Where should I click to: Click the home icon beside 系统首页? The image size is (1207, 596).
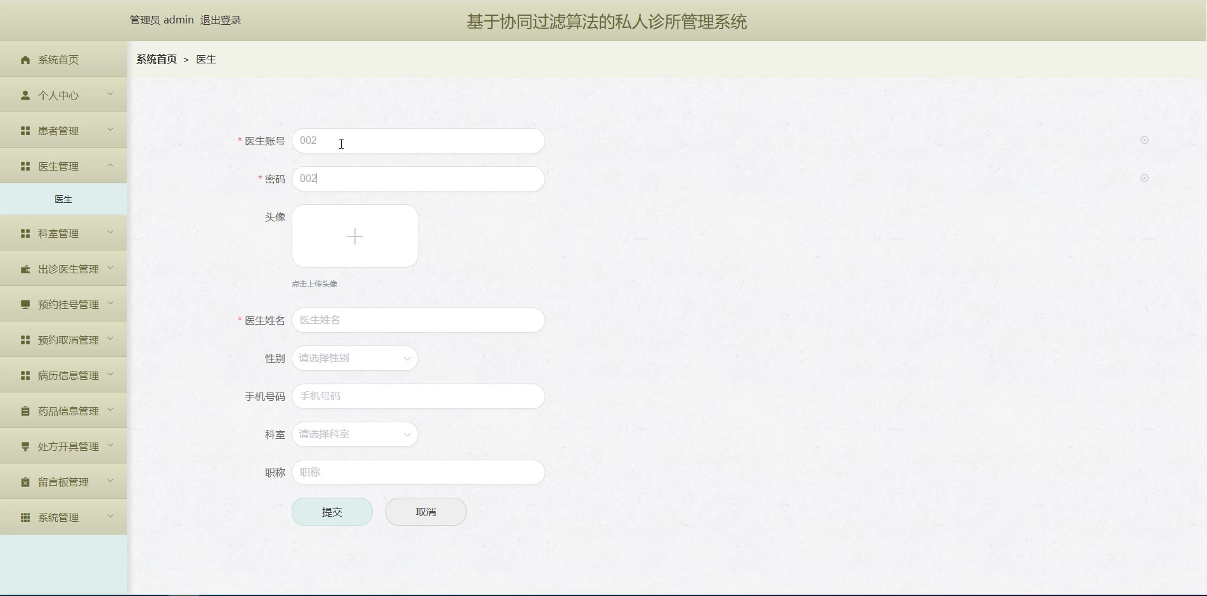(x=25, y=60)
